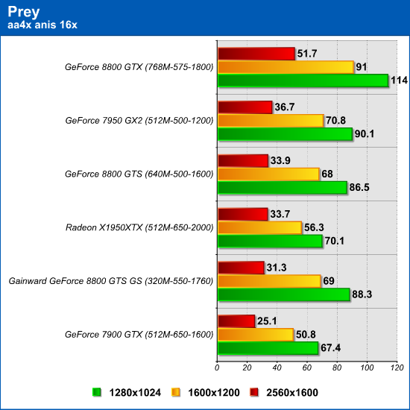410x410 pixels.
Task: Click the 67.4 value label
Action: [330, 348]
